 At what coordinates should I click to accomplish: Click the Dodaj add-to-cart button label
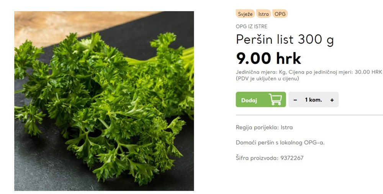pyautogui.click(x=249, y=100)
